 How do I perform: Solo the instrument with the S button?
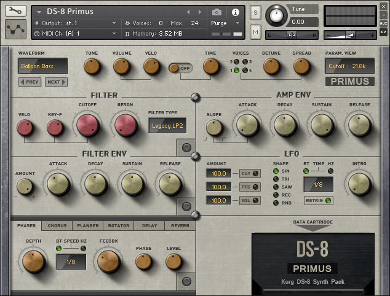(255, 12)
